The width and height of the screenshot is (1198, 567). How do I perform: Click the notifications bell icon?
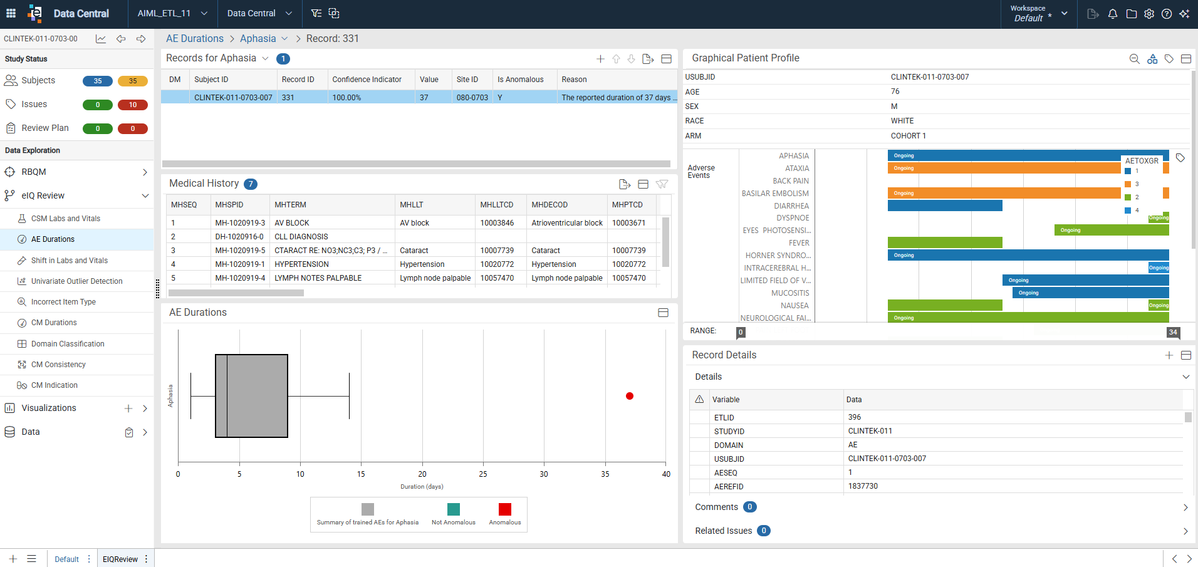tap(1113, 14)
